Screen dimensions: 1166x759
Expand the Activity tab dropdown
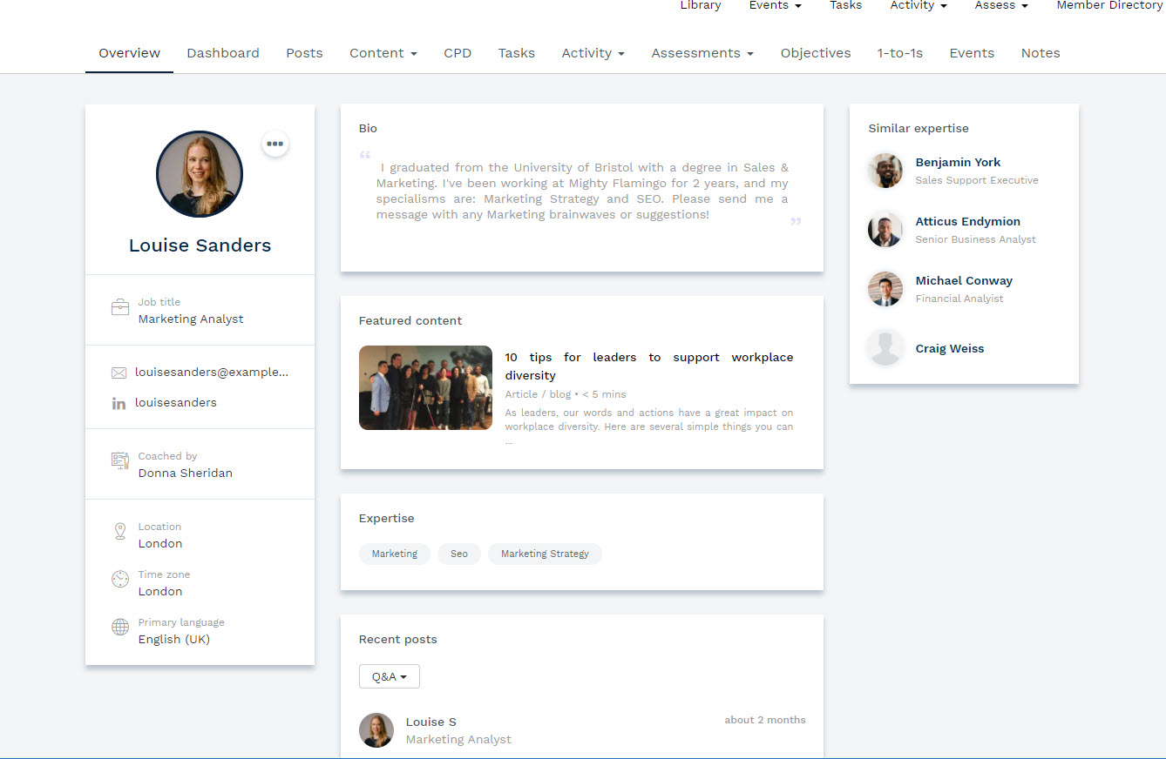coord(593,53)
